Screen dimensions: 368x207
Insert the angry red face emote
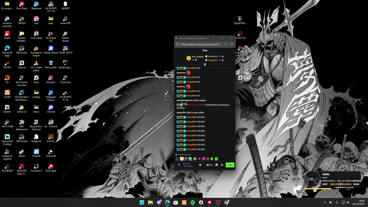coord(208,159)
